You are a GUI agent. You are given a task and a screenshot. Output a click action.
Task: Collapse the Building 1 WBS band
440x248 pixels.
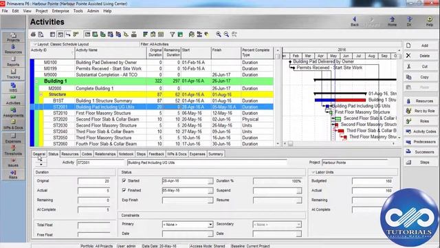[x=36, y=81]
